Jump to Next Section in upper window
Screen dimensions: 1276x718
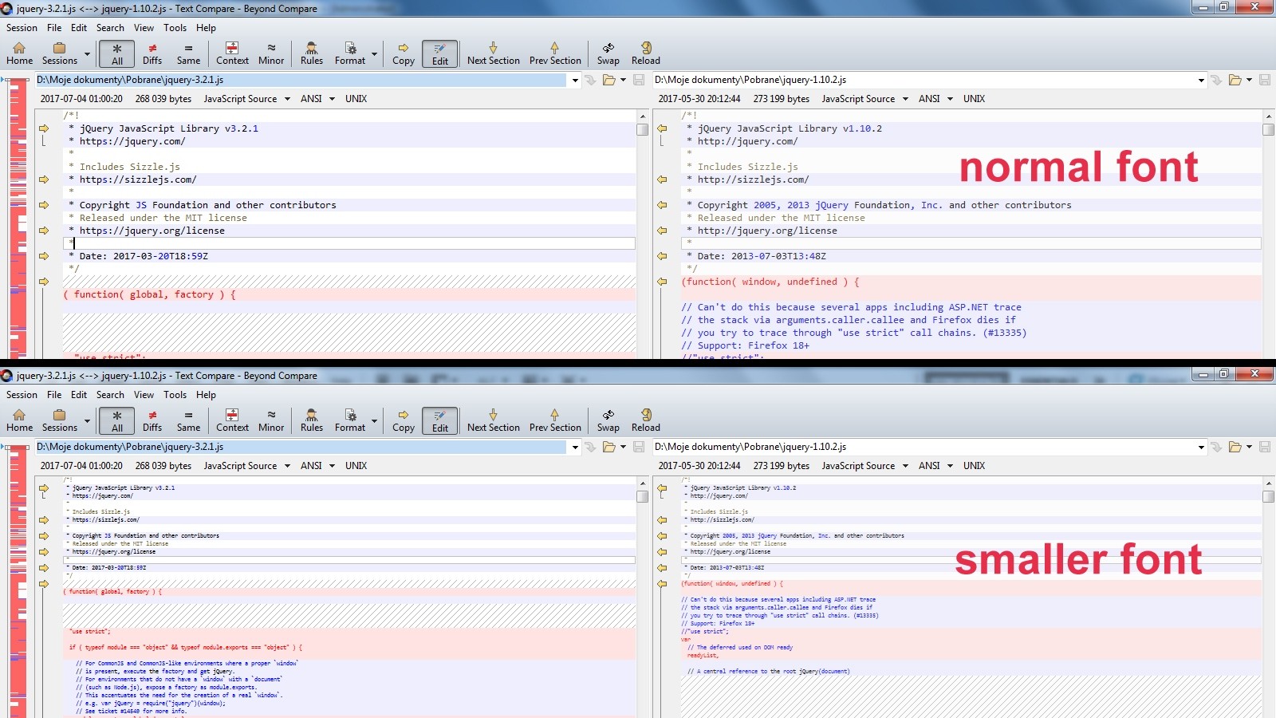pyautogui.click(x=493, y=53)
